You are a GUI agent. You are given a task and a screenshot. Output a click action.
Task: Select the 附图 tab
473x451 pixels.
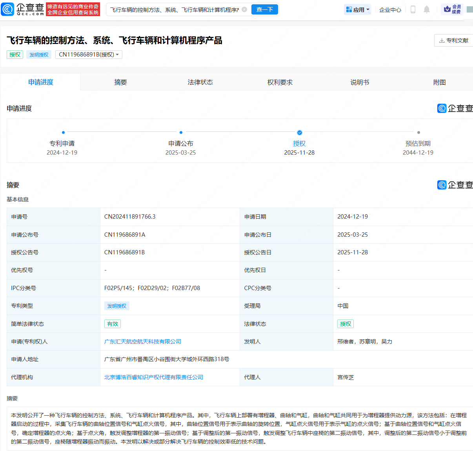[x=439, y=82]
